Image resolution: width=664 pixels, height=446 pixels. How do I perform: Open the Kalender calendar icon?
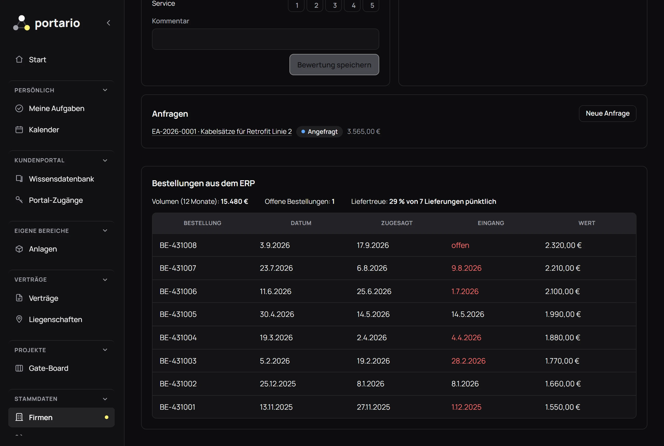click(x=19, y=130)
